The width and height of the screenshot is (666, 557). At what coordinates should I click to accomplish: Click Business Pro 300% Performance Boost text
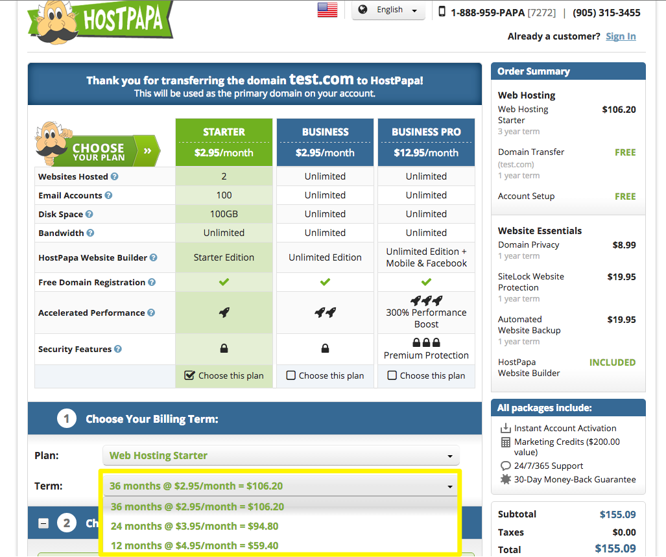[x=426, y=318]
